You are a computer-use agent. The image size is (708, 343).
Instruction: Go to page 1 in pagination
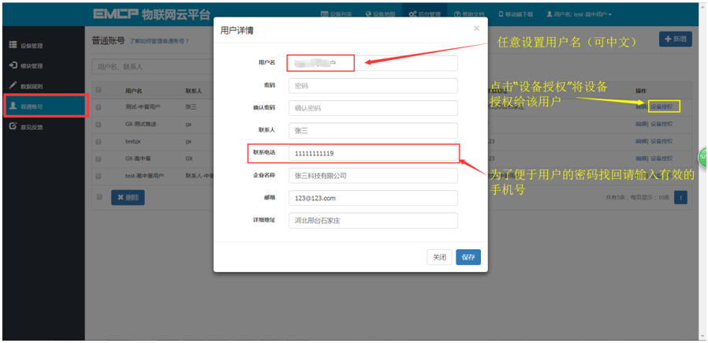click(680, 197)
